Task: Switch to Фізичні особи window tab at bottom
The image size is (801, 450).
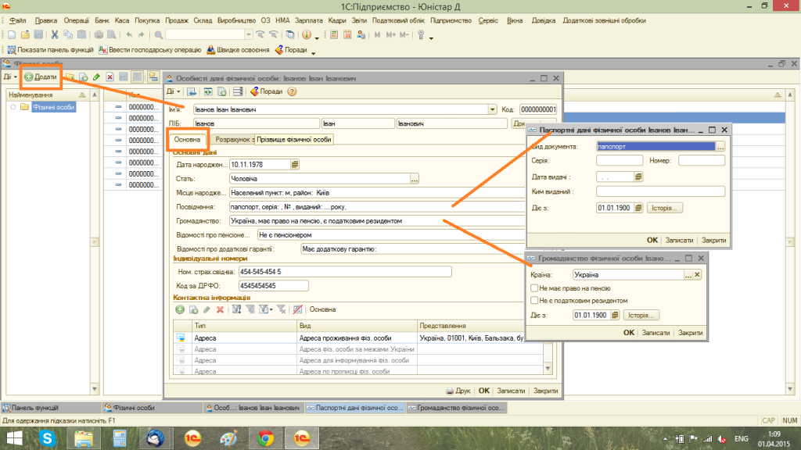Action: [152, 408]
